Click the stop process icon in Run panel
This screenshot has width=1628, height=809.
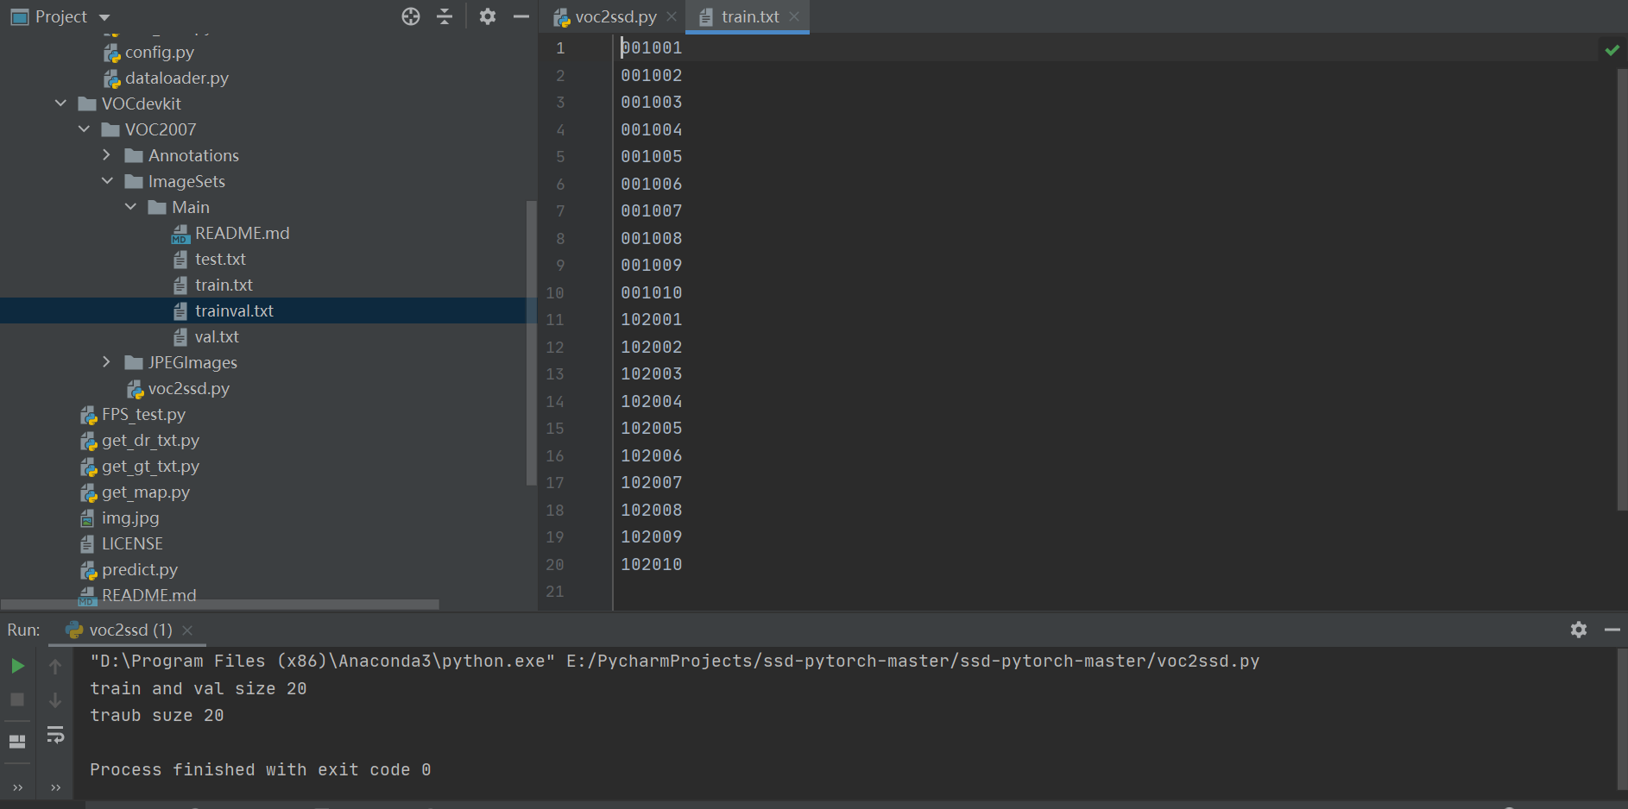(17, 699)
